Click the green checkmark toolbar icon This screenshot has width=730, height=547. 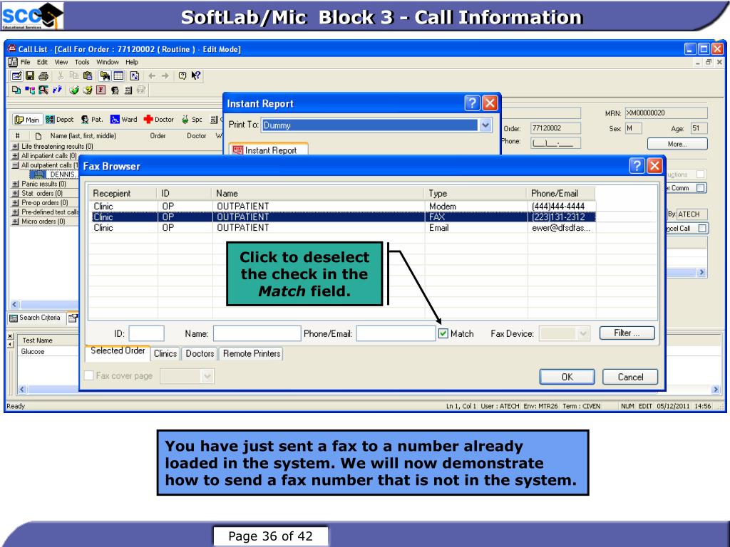tap(73, 90)
